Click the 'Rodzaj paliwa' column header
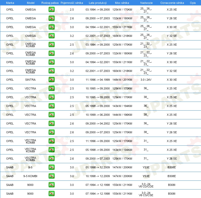The width and height of the screenshot is (201, 198). point(50,3)
